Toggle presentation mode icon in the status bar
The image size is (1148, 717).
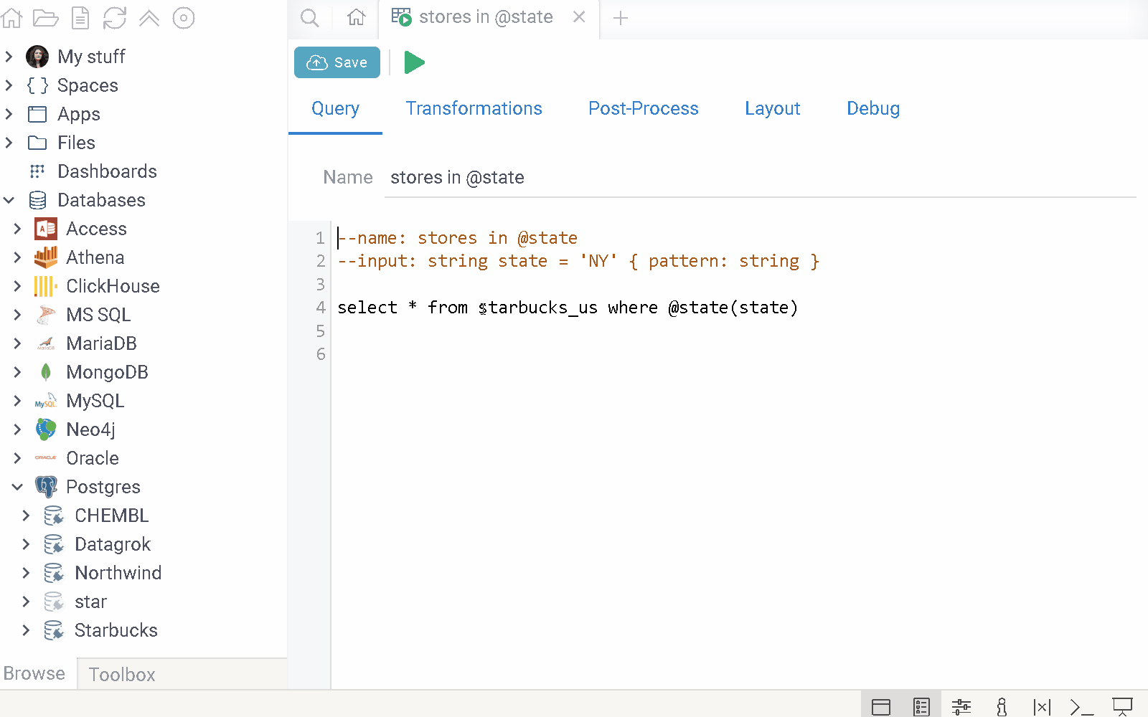click(x=1122, y=707)
